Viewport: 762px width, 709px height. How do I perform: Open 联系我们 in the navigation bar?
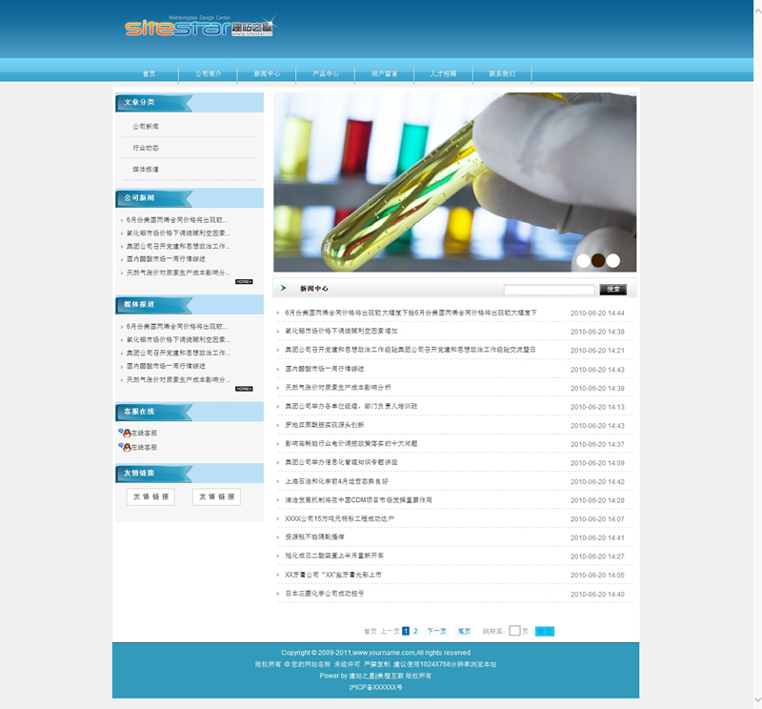pyautogui.click(x=502, y=73)
